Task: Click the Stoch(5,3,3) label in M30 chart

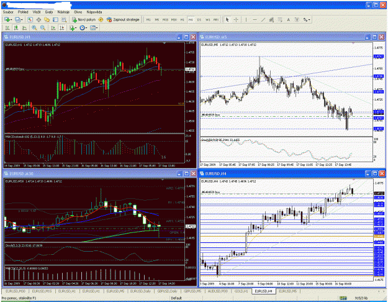Action: click(x=24, y=245)
